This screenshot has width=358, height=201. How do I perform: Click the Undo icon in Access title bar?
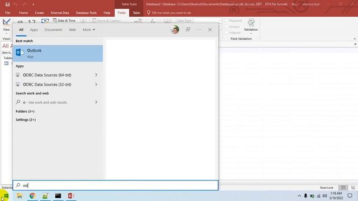pyautogui.click(x=15, y=4)
